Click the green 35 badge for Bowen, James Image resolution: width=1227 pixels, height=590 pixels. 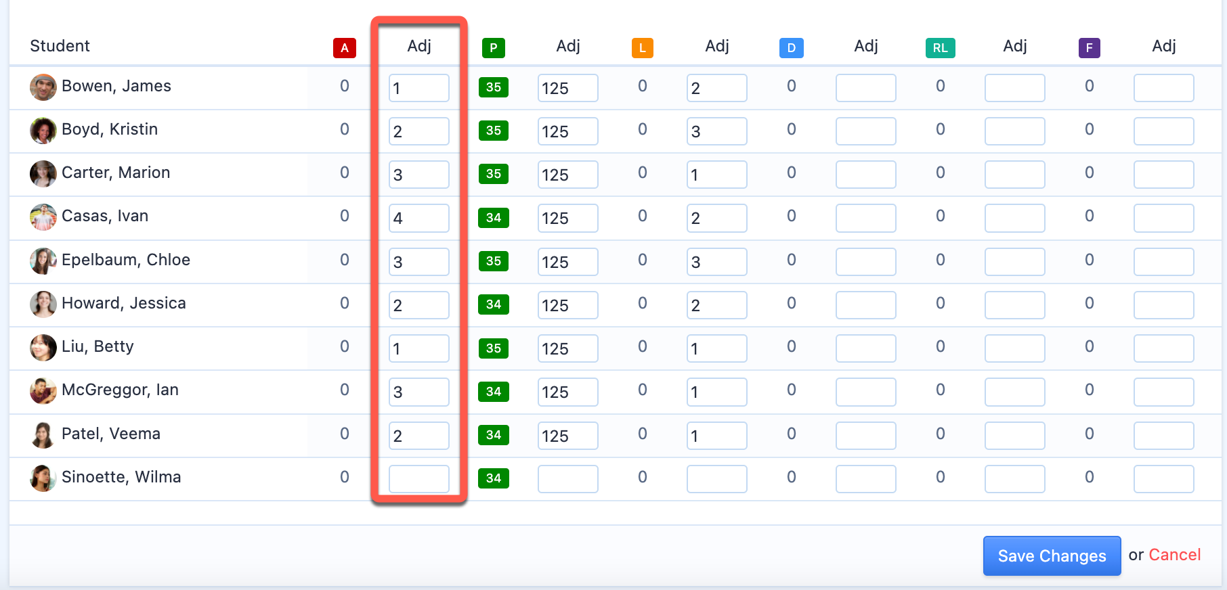493,87
